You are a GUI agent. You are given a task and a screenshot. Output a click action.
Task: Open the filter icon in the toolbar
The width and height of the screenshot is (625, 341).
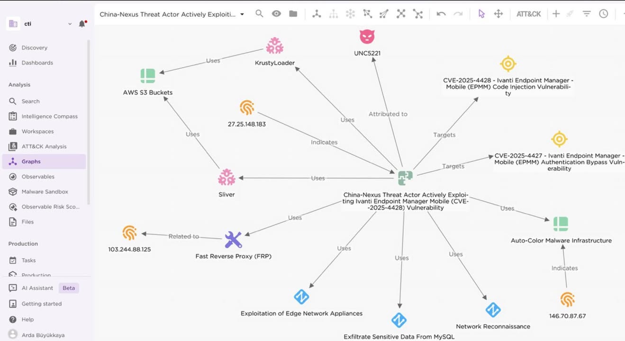tap(586, 14)
